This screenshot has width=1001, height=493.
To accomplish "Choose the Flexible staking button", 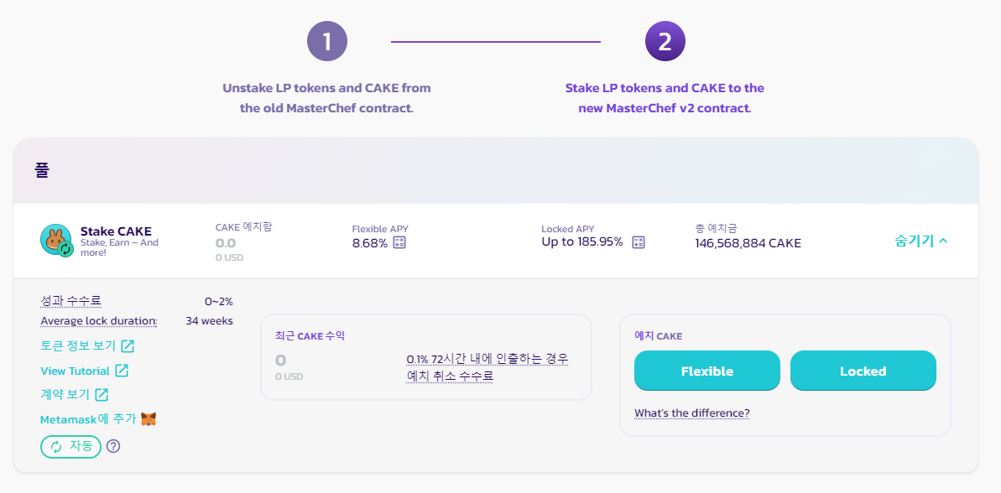I will click(707, 371).
